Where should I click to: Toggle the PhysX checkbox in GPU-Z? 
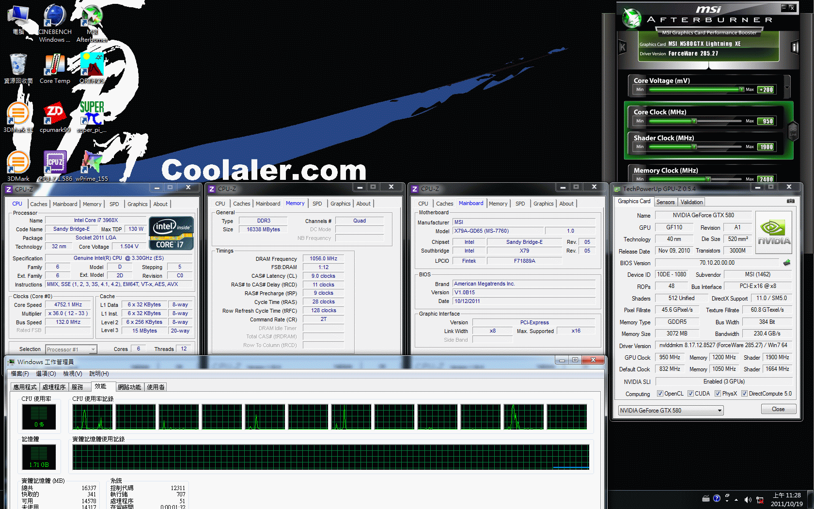tap(718, 394)
